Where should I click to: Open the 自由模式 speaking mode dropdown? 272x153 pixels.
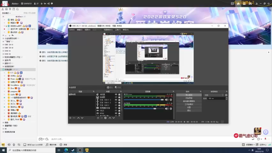click(x=6, y=13)
